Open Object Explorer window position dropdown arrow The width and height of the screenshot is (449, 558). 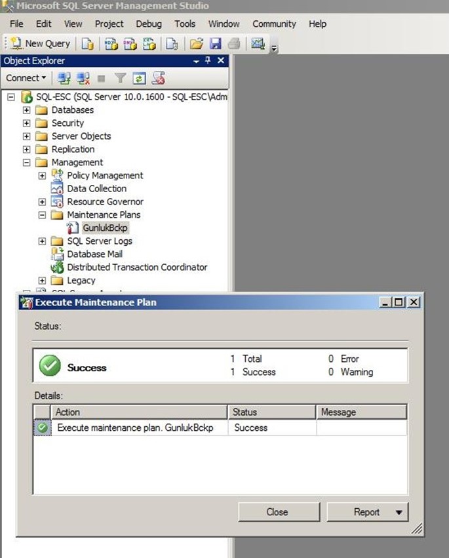(196, 61)
